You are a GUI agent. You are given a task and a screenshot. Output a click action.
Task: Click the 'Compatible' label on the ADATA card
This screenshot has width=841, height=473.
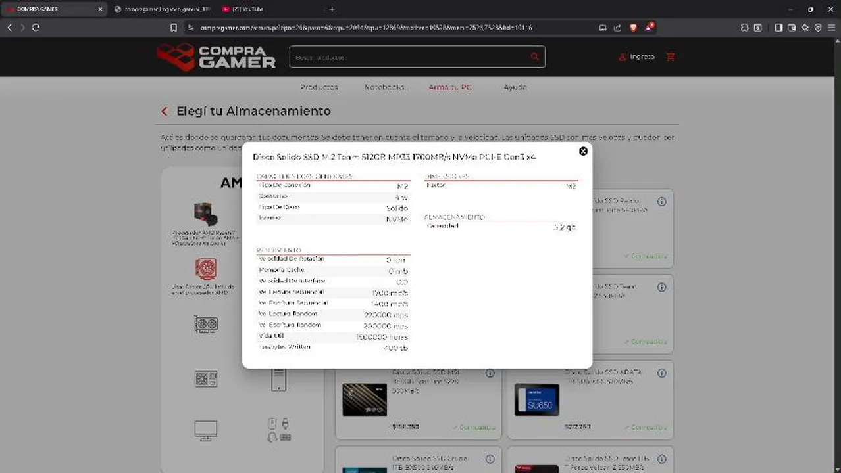[x=645, y=427]
